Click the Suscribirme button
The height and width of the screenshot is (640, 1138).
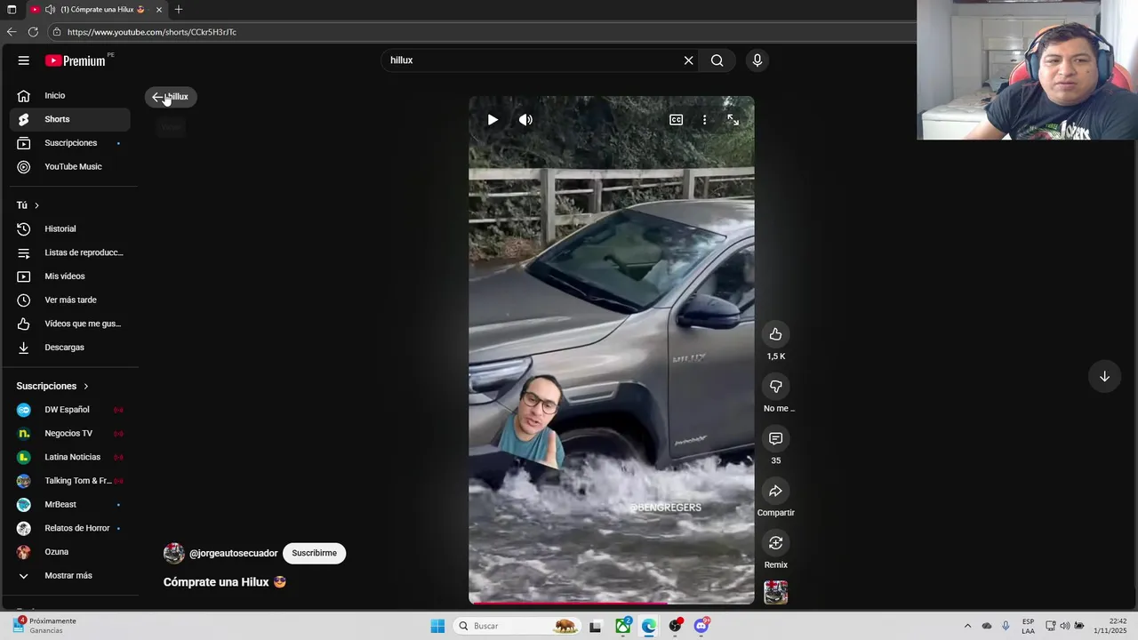point(314,553)
